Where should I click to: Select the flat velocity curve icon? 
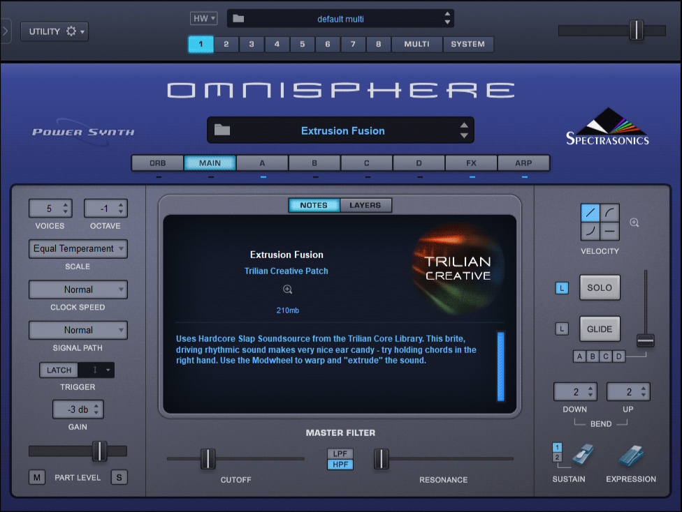click(x=610, y=232)
